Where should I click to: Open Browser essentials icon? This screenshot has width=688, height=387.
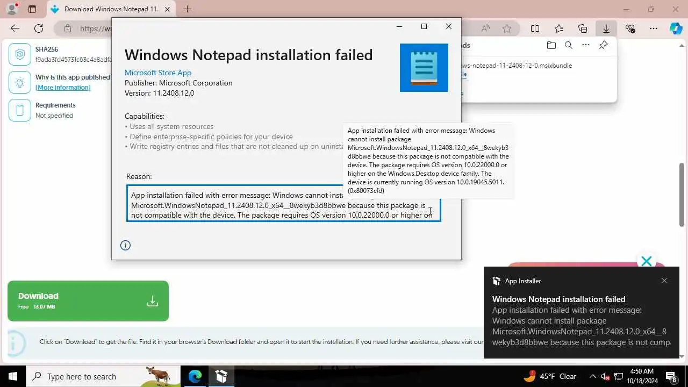[x=630, y=28]
